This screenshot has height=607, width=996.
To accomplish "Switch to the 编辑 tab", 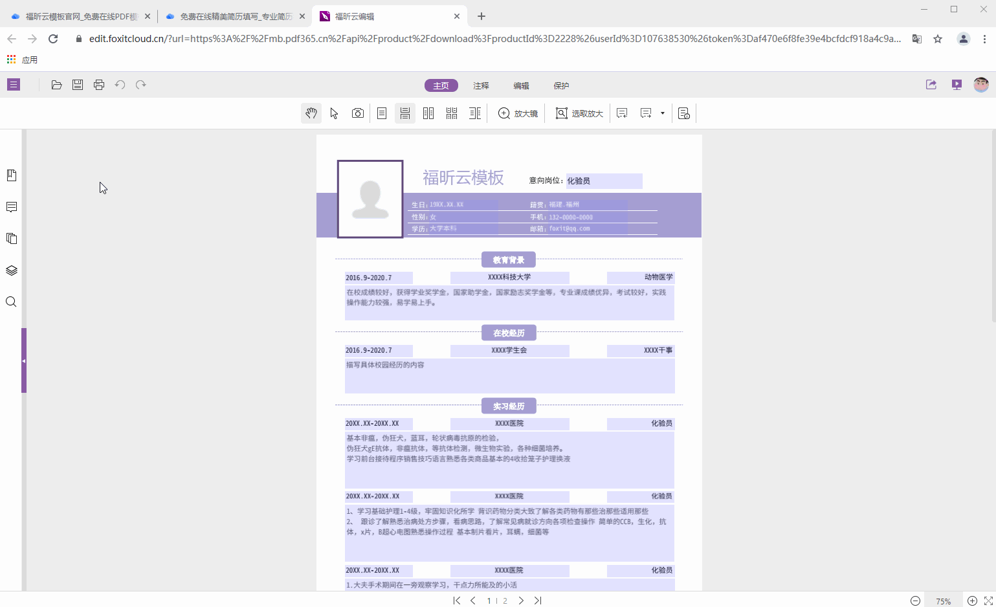I will 522,85.
